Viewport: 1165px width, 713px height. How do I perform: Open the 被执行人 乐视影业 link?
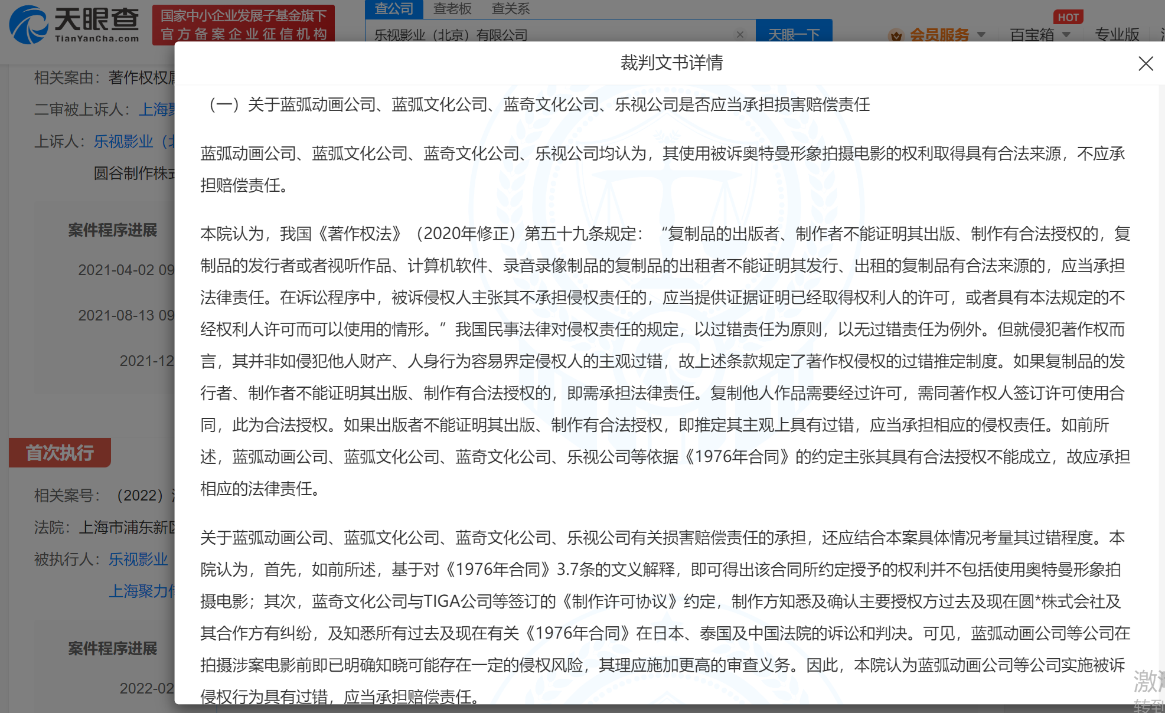[138, 559]
